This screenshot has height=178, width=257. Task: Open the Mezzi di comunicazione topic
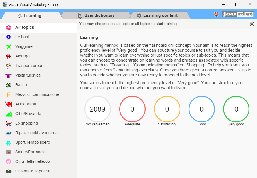[39, 94]
